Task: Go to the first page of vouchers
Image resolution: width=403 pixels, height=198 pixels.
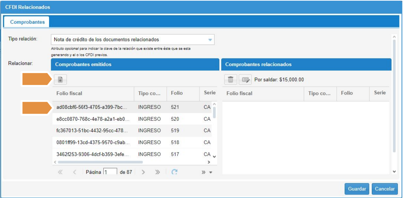Action: pyautogui.click(x=60, y=172)
